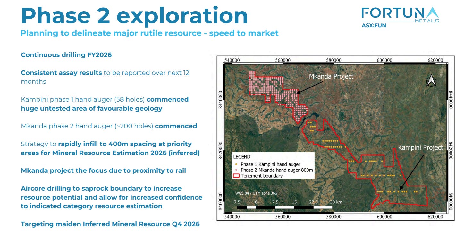This screenshot has height=232, width=456.
Task: Click the map scale bar
Action: [x=285, y=208]
